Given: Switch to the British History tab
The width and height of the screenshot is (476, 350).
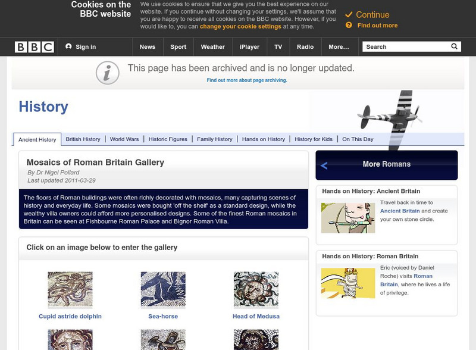Looking at the screenshot, I should click(x=83, y=139).
